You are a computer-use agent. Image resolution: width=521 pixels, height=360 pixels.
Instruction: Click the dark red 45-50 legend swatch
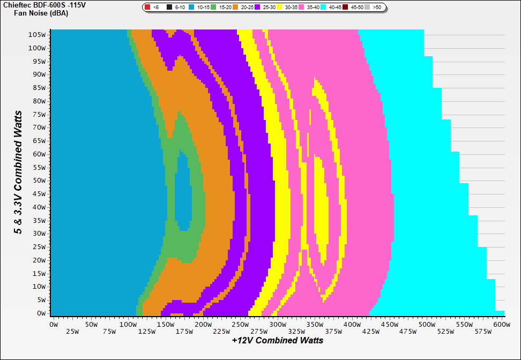pos(345,7)
